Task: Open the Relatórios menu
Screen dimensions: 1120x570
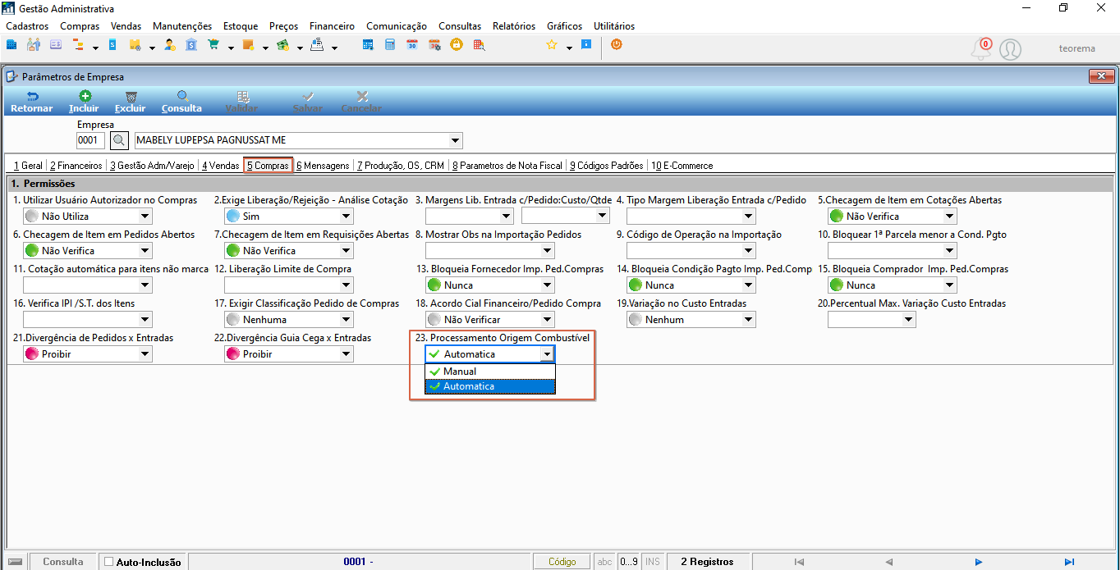Action: (x=514, y=26)
